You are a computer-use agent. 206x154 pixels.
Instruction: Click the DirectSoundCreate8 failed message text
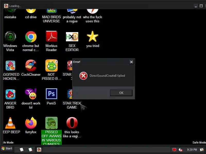107,76
